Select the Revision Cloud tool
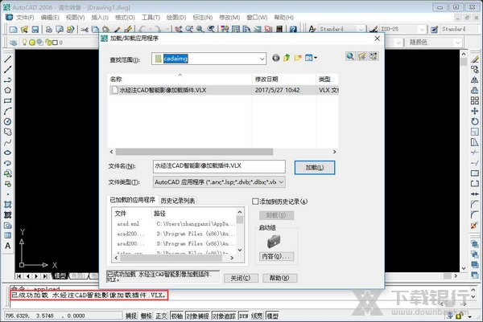The height and width of the screenshot is (322, 483). (8, 132)
